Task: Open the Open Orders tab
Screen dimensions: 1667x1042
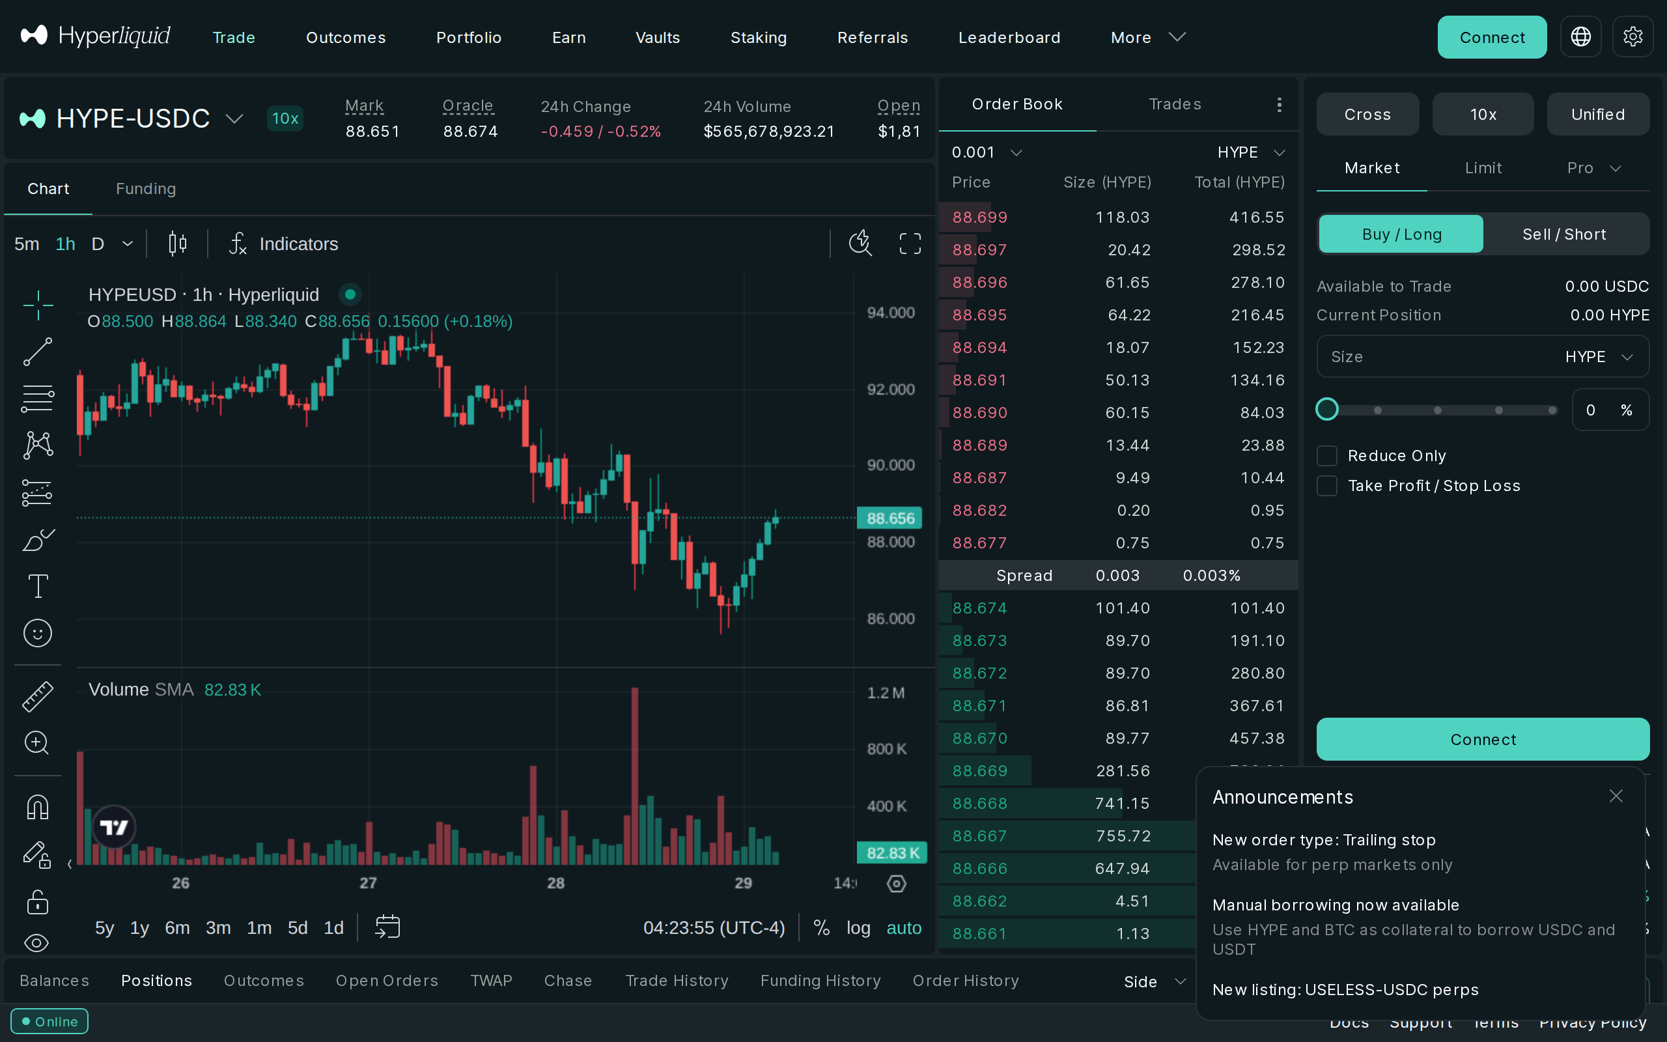Action: pos(387,981)
